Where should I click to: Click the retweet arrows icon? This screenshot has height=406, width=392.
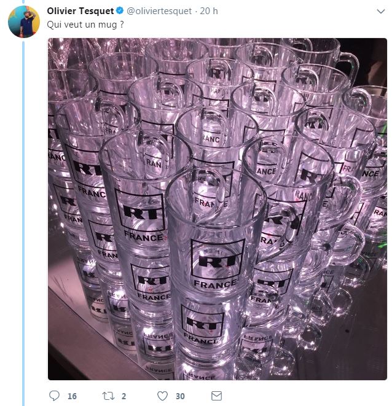coord(109,396)
